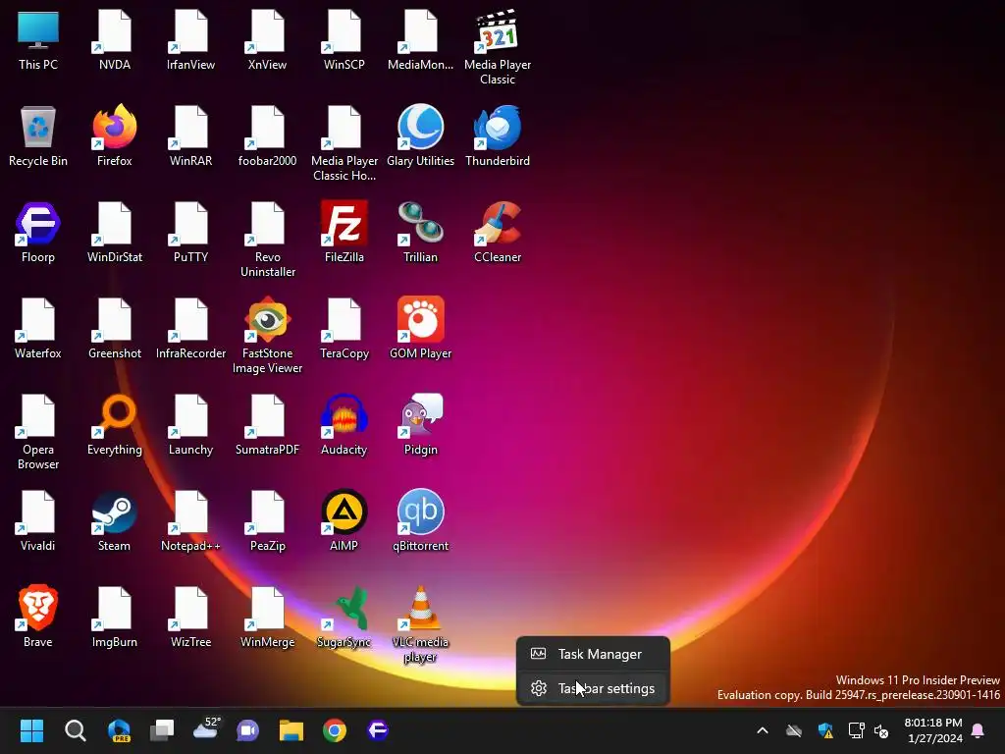Select the Greenshot shortcut
Viewport: 1005px width, 754px height.
coord(115,328)
